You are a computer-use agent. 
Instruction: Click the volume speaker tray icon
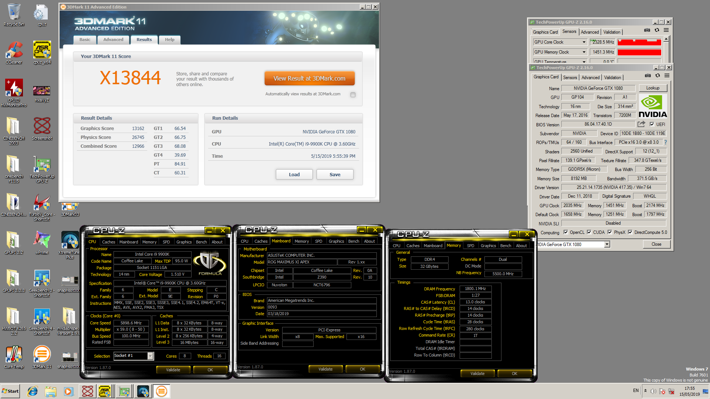[653, 391]
